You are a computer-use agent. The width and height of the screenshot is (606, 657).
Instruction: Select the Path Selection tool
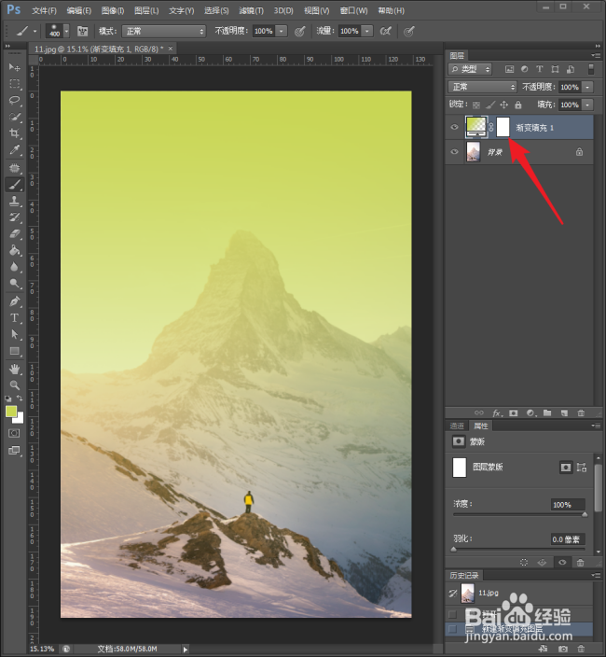(x=14, y=334)
